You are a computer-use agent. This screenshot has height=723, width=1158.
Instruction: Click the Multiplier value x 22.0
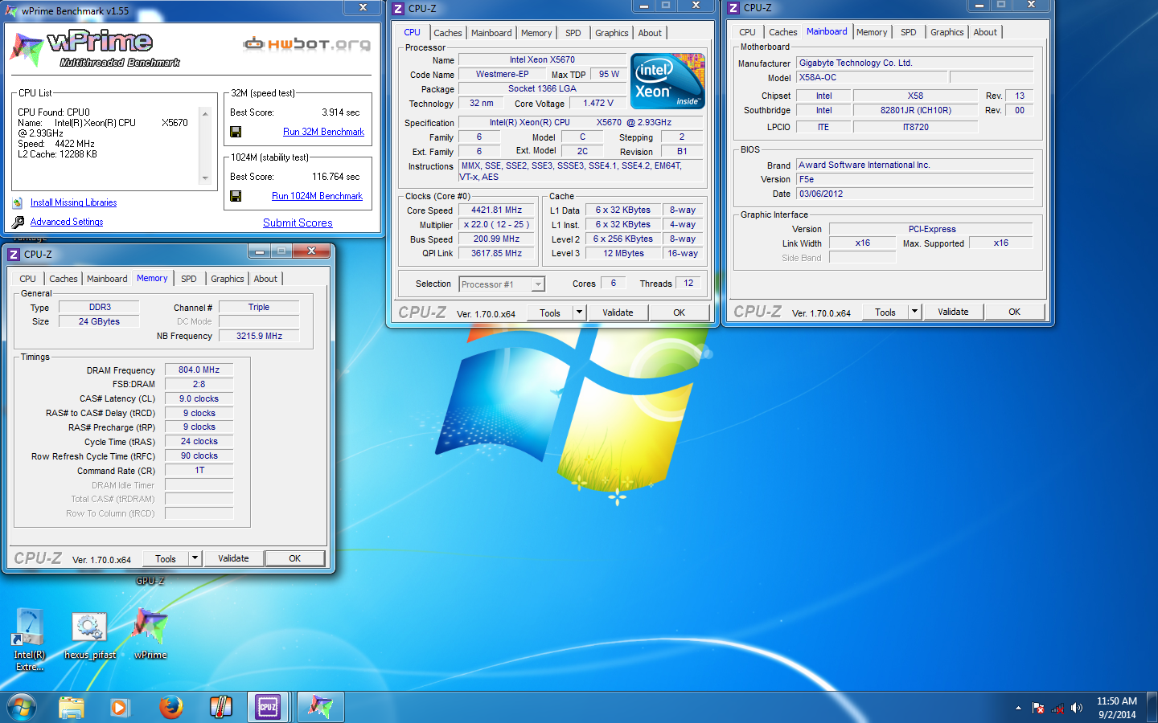(x=496, y=224)
